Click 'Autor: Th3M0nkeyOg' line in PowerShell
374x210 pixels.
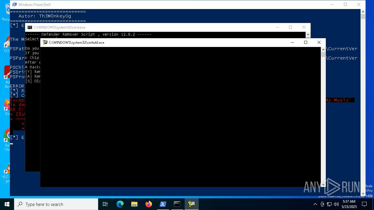[45, 16]
